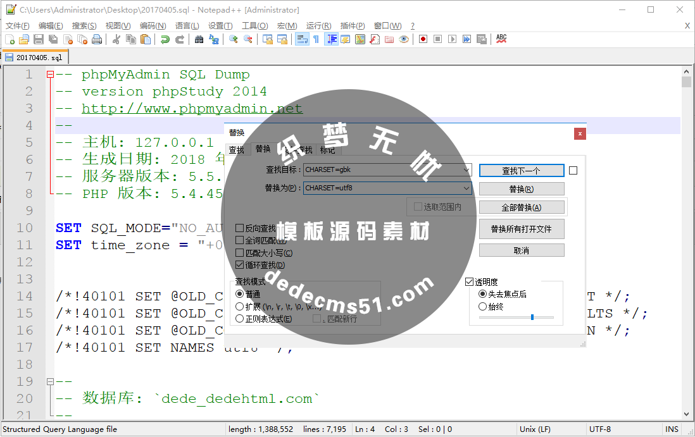
Task: Click the Print icon
Action: click(97, 39)
